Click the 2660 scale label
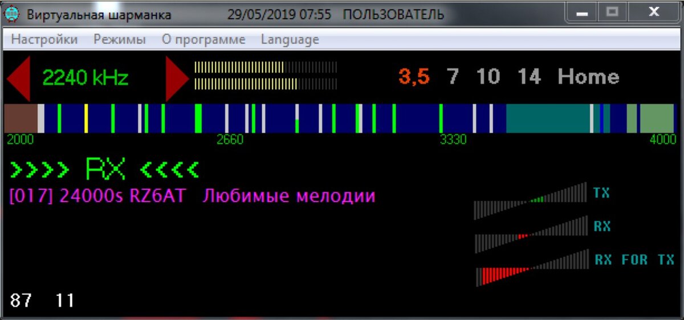The image size is (684, 320). (x=230, y=140)
